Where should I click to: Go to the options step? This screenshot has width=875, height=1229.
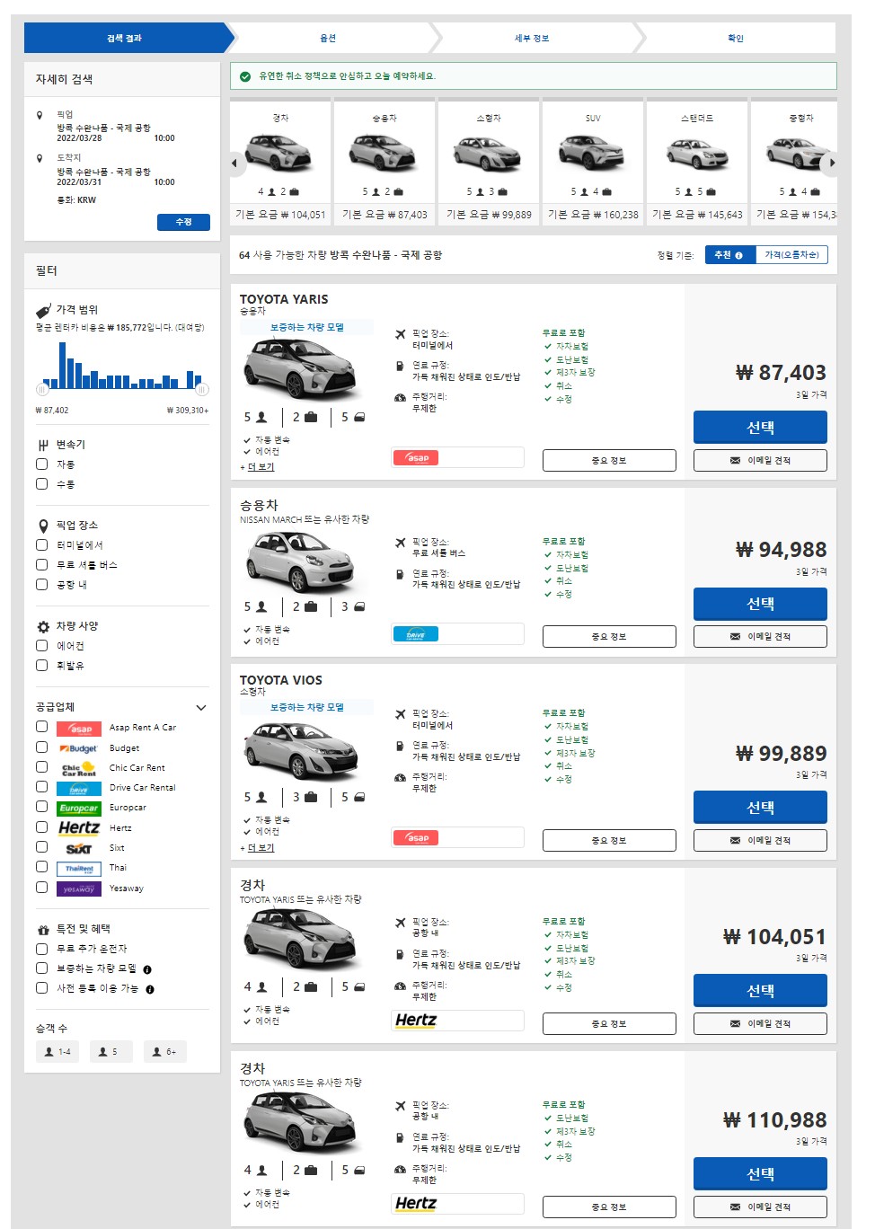(328, 38)
